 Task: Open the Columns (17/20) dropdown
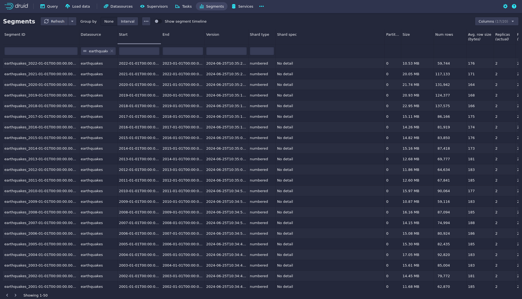point(496,21)
